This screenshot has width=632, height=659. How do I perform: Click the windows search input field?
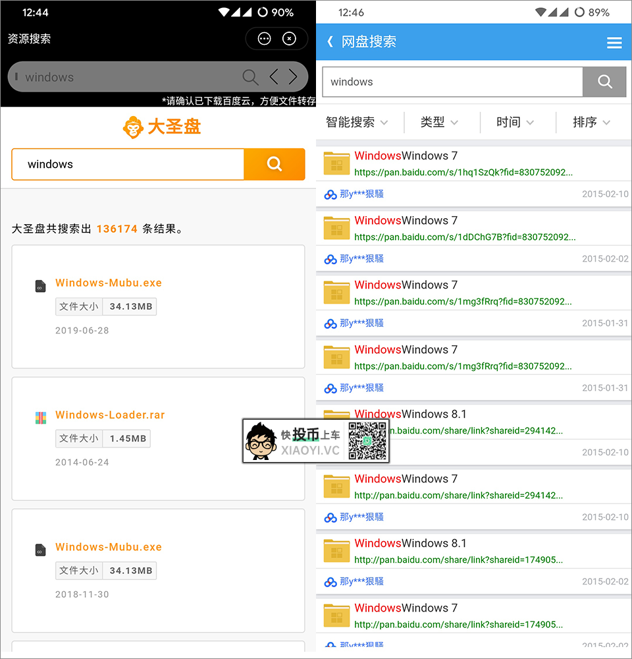(x=128, y=163)
